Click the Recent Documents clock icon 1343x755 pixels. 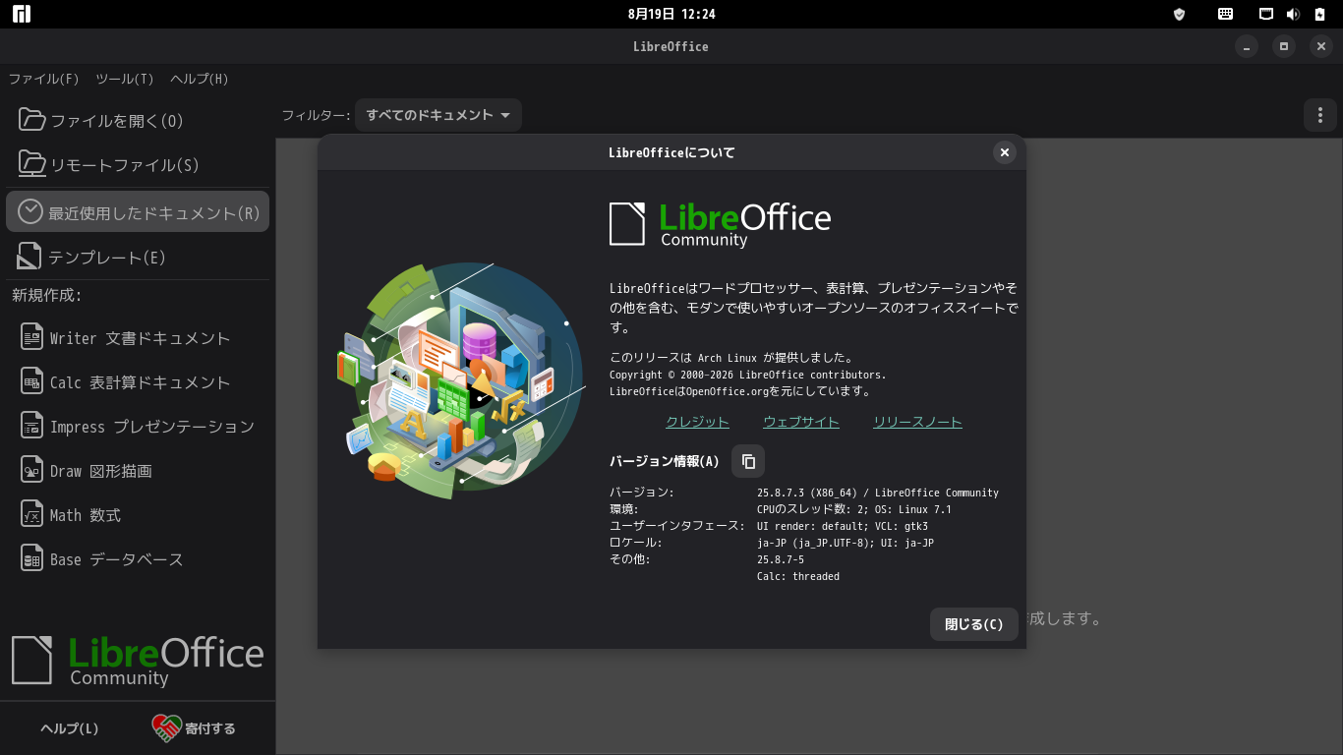tap(31, 211)
